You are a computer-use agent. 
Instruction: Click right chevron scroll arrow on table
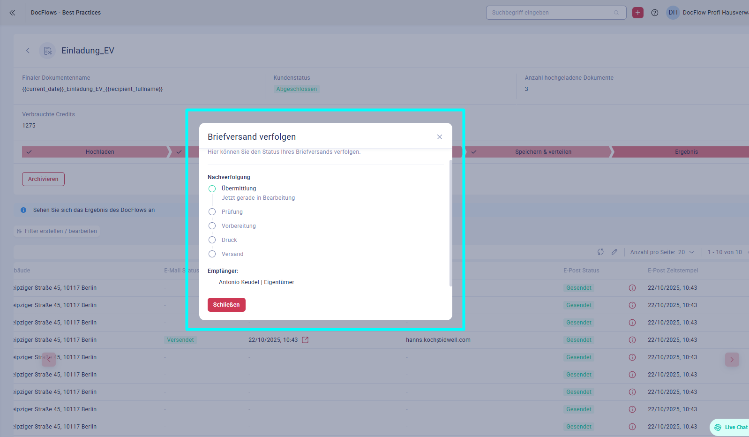[x=732, y=360]
